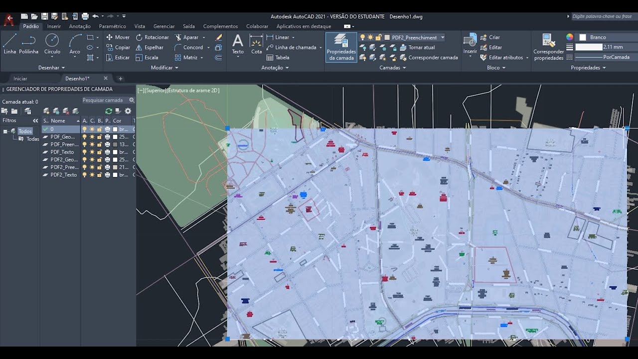The height and width of the screenshot is (359, 638).
Task: Open the PDF2_Preenchiment layer dropdown
Action: click(x=442, y=37)
